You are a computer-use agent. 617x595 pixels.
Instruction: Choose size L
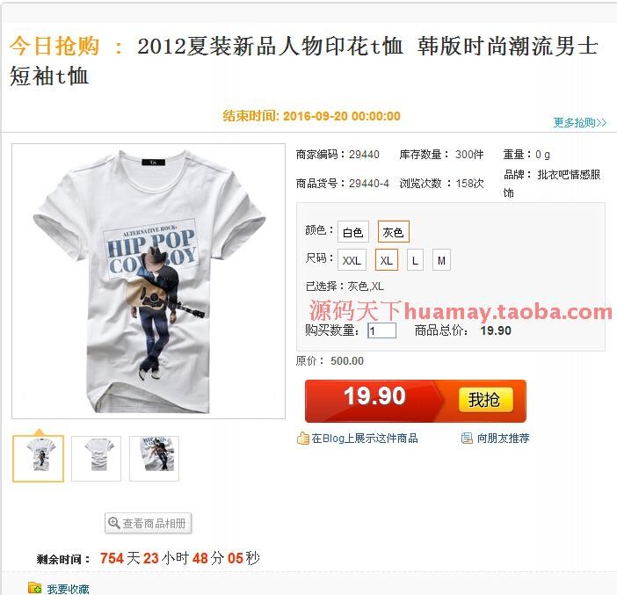(415, 260)
